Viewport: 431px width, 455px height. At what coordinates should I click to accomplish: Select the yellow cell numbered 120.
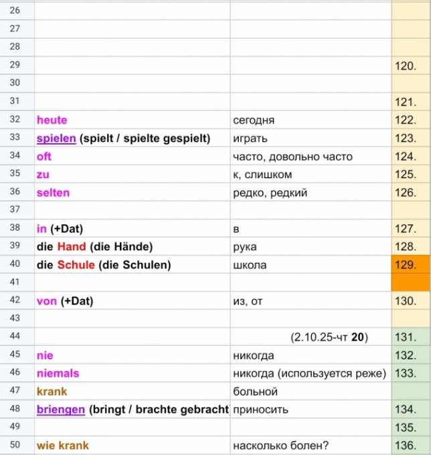click(x=410, y=66)
